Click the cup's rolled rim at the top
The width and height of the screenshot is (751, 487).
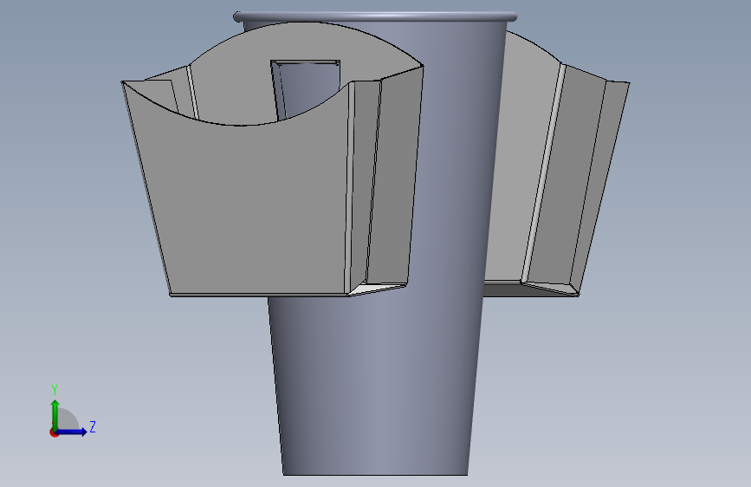click(x=375, y=16)
